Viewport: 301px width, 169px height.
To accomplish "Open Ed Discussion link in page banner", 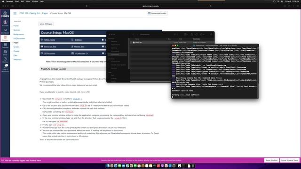I will pyautogui.click(x=49, y=54).
